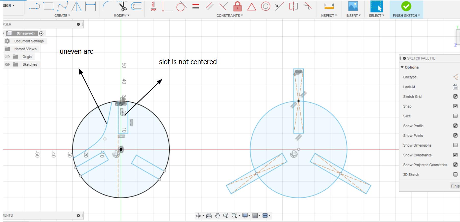Click the Linetype icon in Sketch Palette

pyautogui.click(x=455, y=77)
